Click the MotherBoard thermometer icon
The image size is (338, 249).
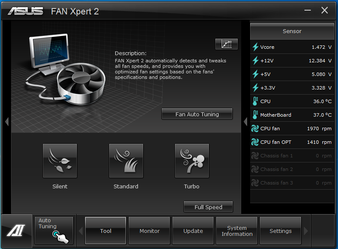coord(255,115)
